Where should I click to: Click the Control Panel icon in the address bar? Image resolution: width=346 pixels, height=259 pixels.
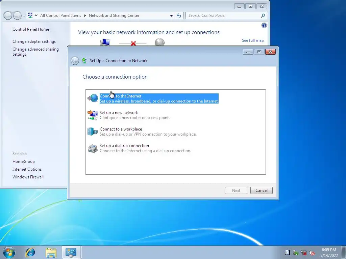tap(30, 16)
